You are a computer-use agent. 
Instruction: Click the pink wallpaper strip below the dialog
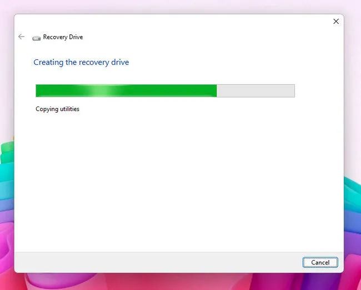178,282
